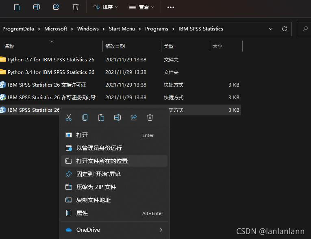Click the 2021/11/29 13:38 date of Python 3.4 row

click(x=126, y=72)
